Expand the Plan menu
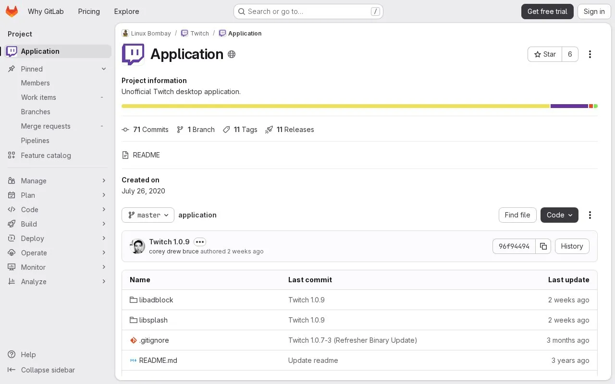The width and height of the screenshot is (615, 384). (58, 195)
